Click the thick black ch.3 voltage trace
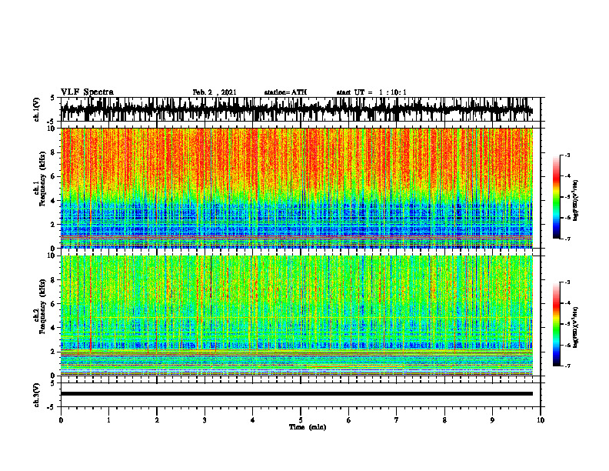The height and width of the screenshot is (471, 609). [297, 394]
